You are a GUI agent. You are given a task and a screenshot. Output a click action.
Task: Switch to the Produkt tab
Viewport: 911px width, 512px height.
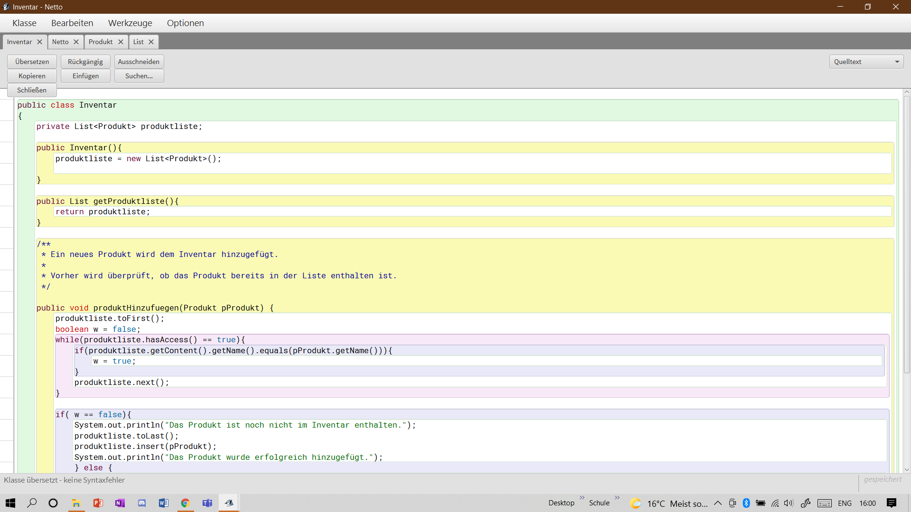point(101,42)
